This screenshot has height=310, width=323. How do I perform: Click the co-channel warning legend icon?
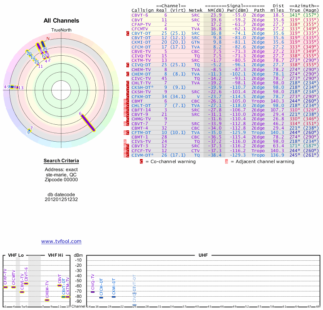(x=141, y=161)
